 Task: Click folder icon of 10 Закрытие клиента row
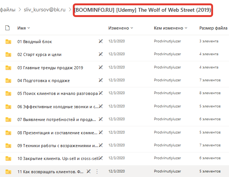(x=8, y=158)
